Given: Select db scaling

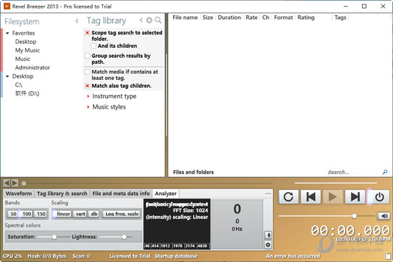Looking at the screenshot, I should 94,214.
